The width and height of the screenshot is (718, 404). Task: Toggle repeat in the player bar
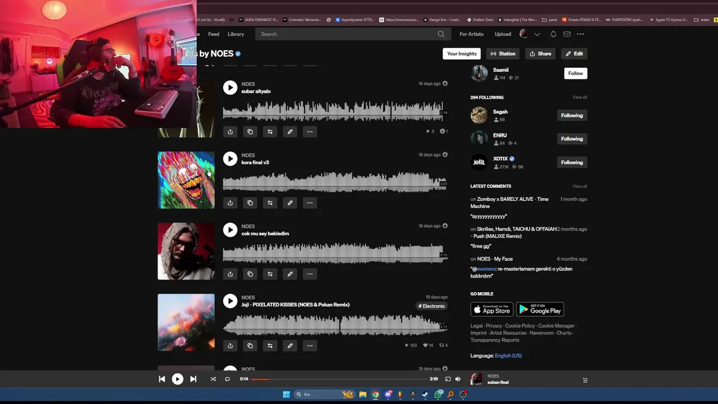tap(227, 379)
